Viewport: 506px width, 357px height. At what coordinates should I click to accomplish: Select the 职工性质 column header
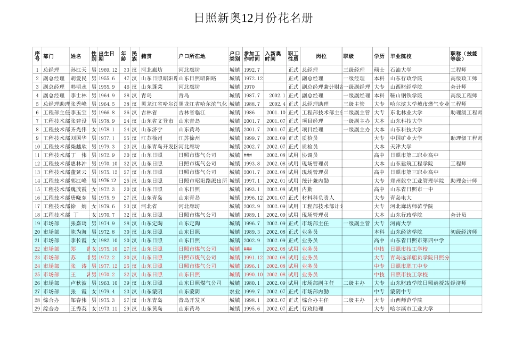(293, 56)
